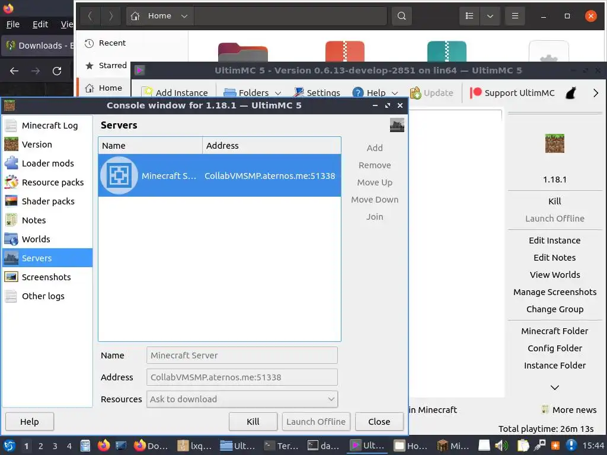Click Change Group in UltimMC panel
Viewport: 607px width, 455px height.
554,309
